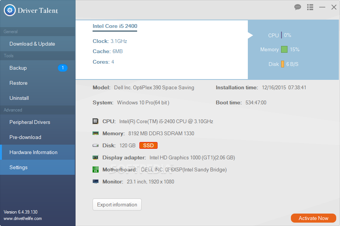Click boot time value 534:47:00

point(256,102)
